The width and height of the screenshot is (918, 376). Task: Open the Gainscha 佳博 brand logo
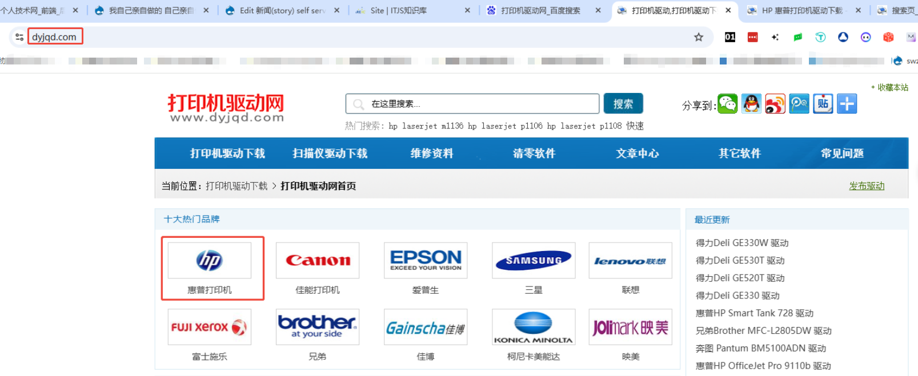pos(426,327)
